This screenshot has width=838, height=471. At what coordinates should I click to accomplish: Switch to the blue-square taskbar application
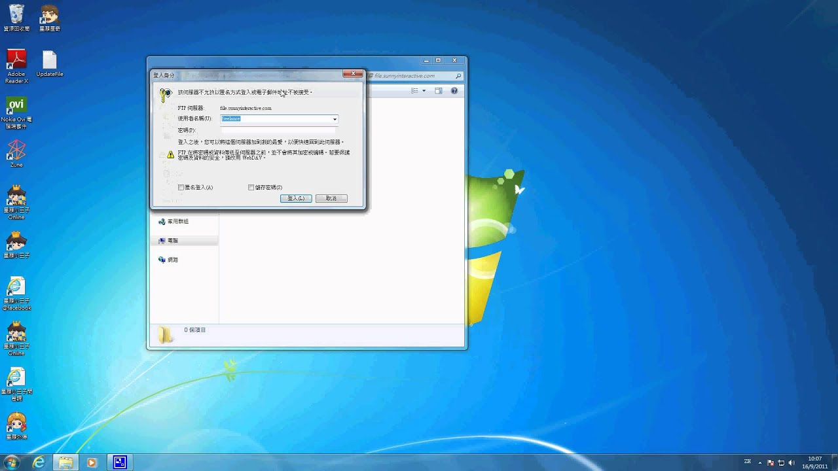120,462
